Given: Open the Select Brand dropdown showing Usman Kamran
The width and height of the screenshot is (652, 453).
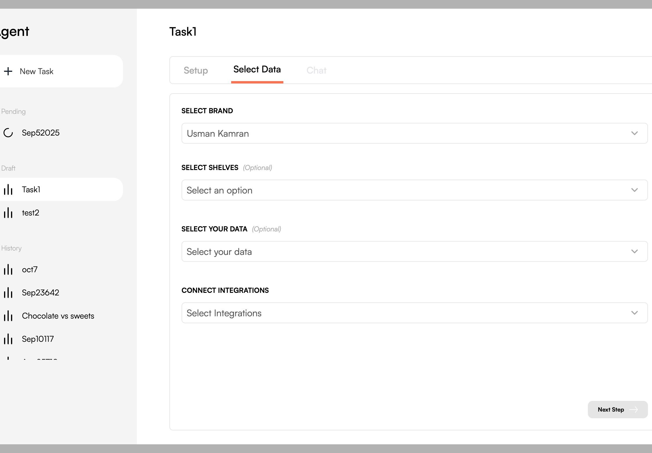Looking at the screenshot, I should [x=414, y=133].
